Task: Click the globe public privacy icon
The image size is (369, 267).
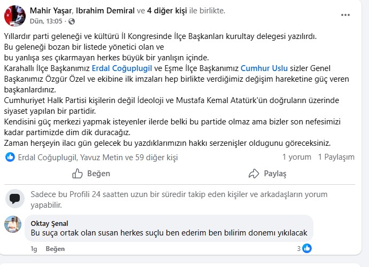Action: [72, 21]
